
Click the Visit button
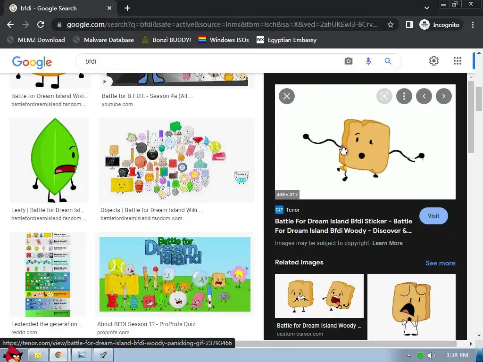click(433, 216)
